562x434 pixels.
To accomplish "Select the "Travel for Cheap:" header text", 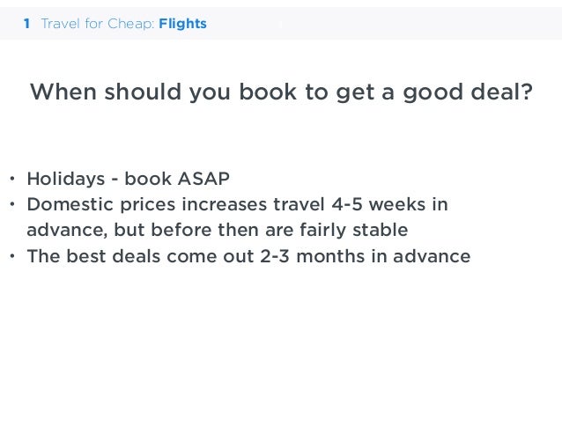I will [98, 24].
